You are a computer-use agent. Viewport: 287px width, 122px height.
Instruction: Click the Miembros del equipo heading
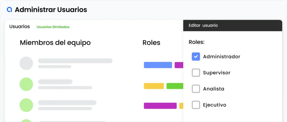(x=55, y=43)
